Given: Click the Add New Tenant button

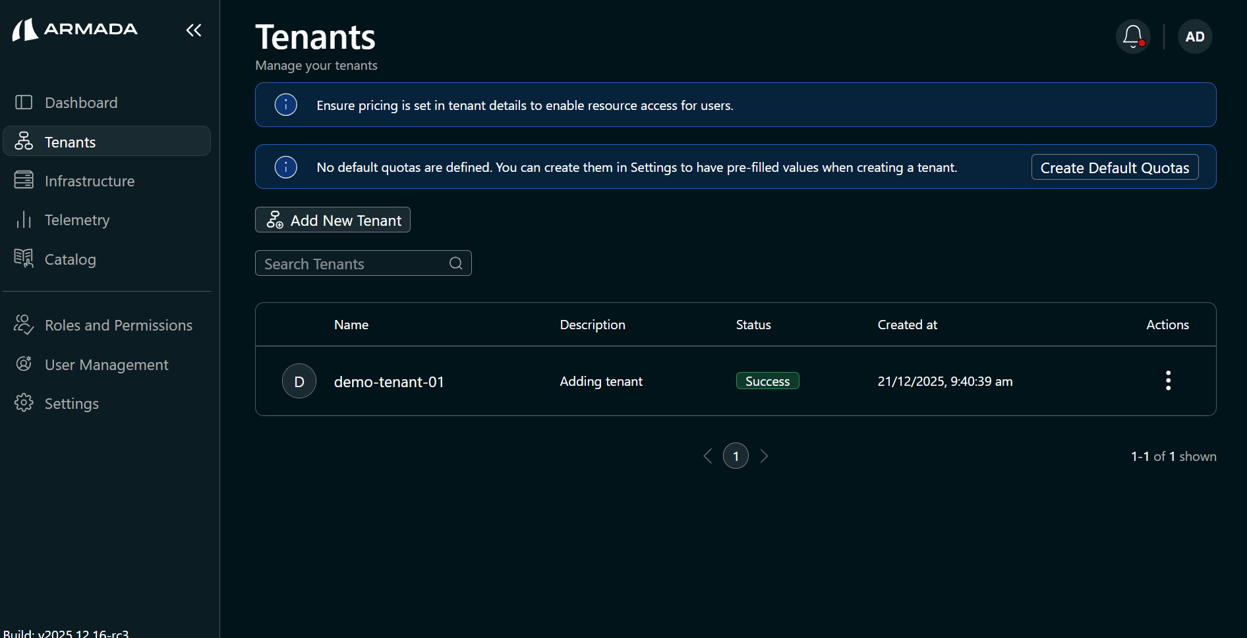Looking at the screenshot, I should pyautogui.click(x=332, y=220).
